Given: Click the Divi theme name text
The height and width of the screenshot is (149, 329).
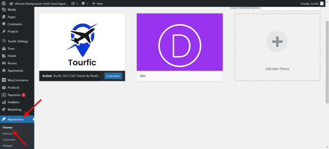Looking at the screenshot, I should coord(143,76).
